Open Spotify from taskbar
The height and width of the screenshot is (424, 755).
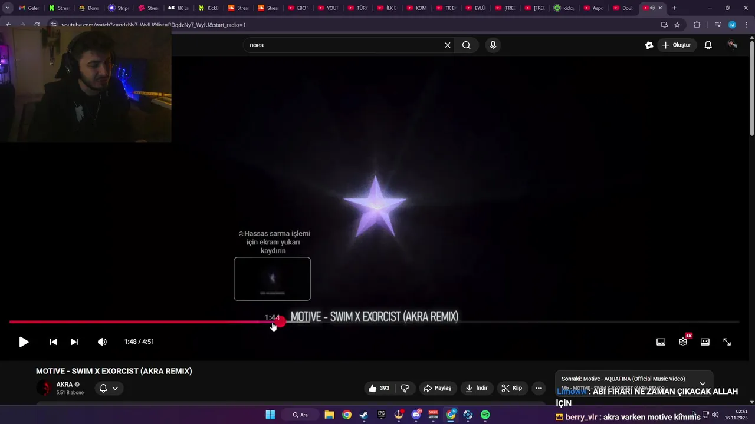point(485,415)
